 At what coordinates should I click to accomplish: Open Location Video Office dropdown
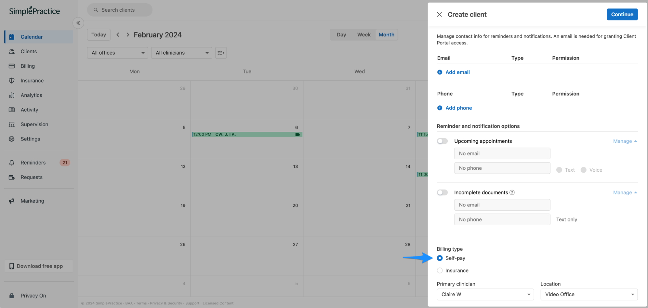coord(589,294)
